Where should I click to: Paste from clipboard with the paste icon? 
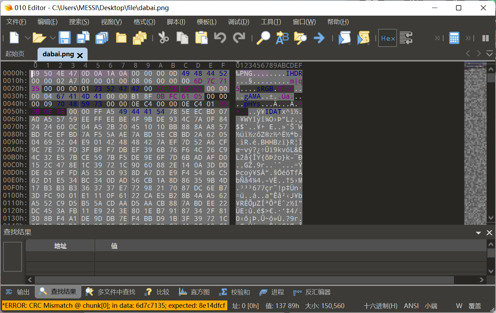[201, 38]
